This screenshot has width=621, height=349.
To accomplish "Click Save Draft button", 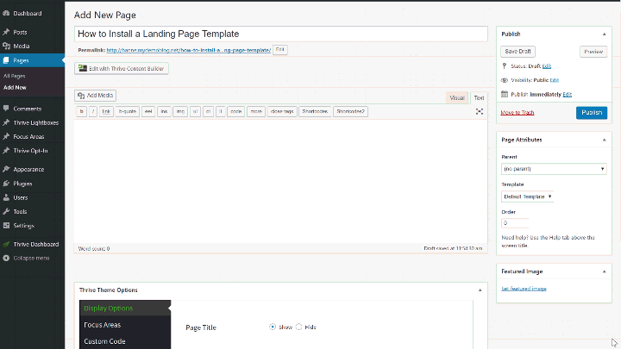I will coord(517,52).
